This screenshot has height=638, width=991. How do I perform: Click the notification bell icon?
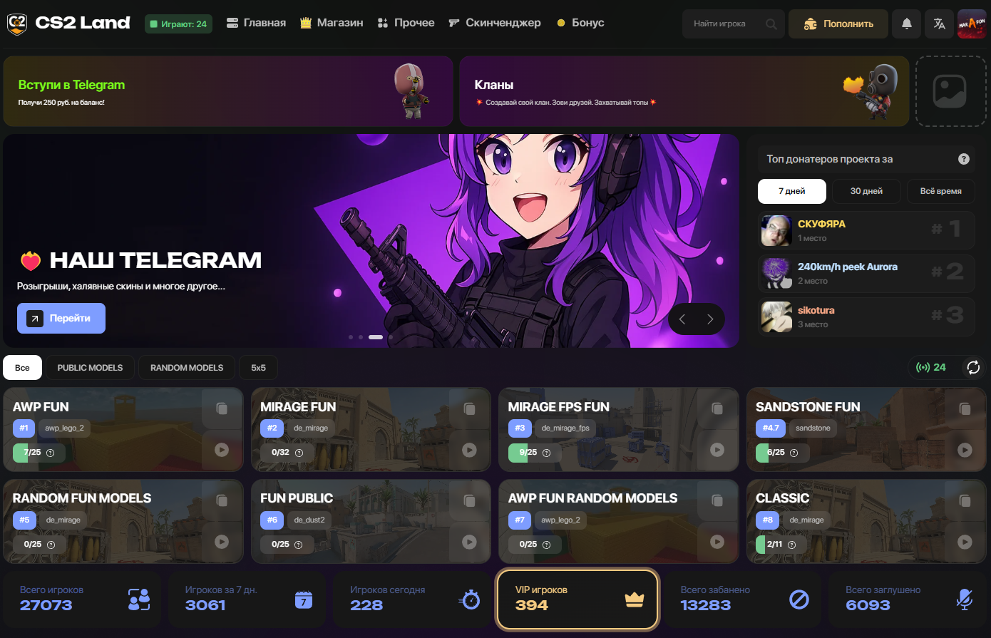tap(906, 24)
